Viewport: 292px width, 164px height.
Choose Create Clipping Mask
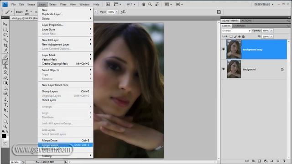click(65, 64)
